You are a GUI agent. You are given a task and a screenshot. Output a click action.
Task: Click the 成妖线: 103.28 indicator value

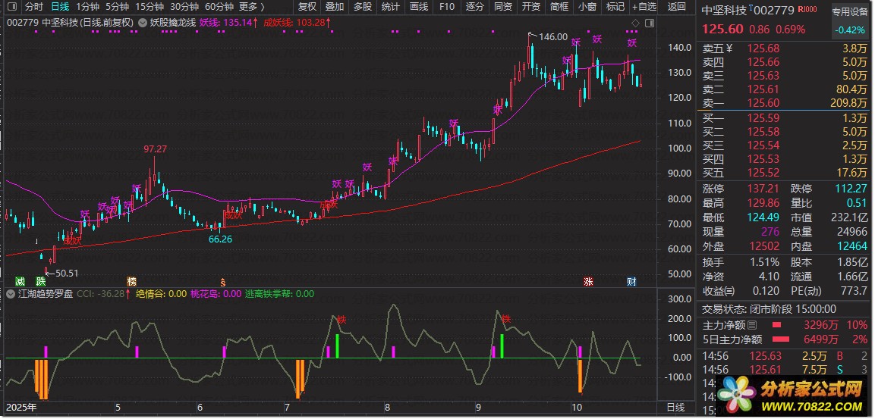point(296,23)
